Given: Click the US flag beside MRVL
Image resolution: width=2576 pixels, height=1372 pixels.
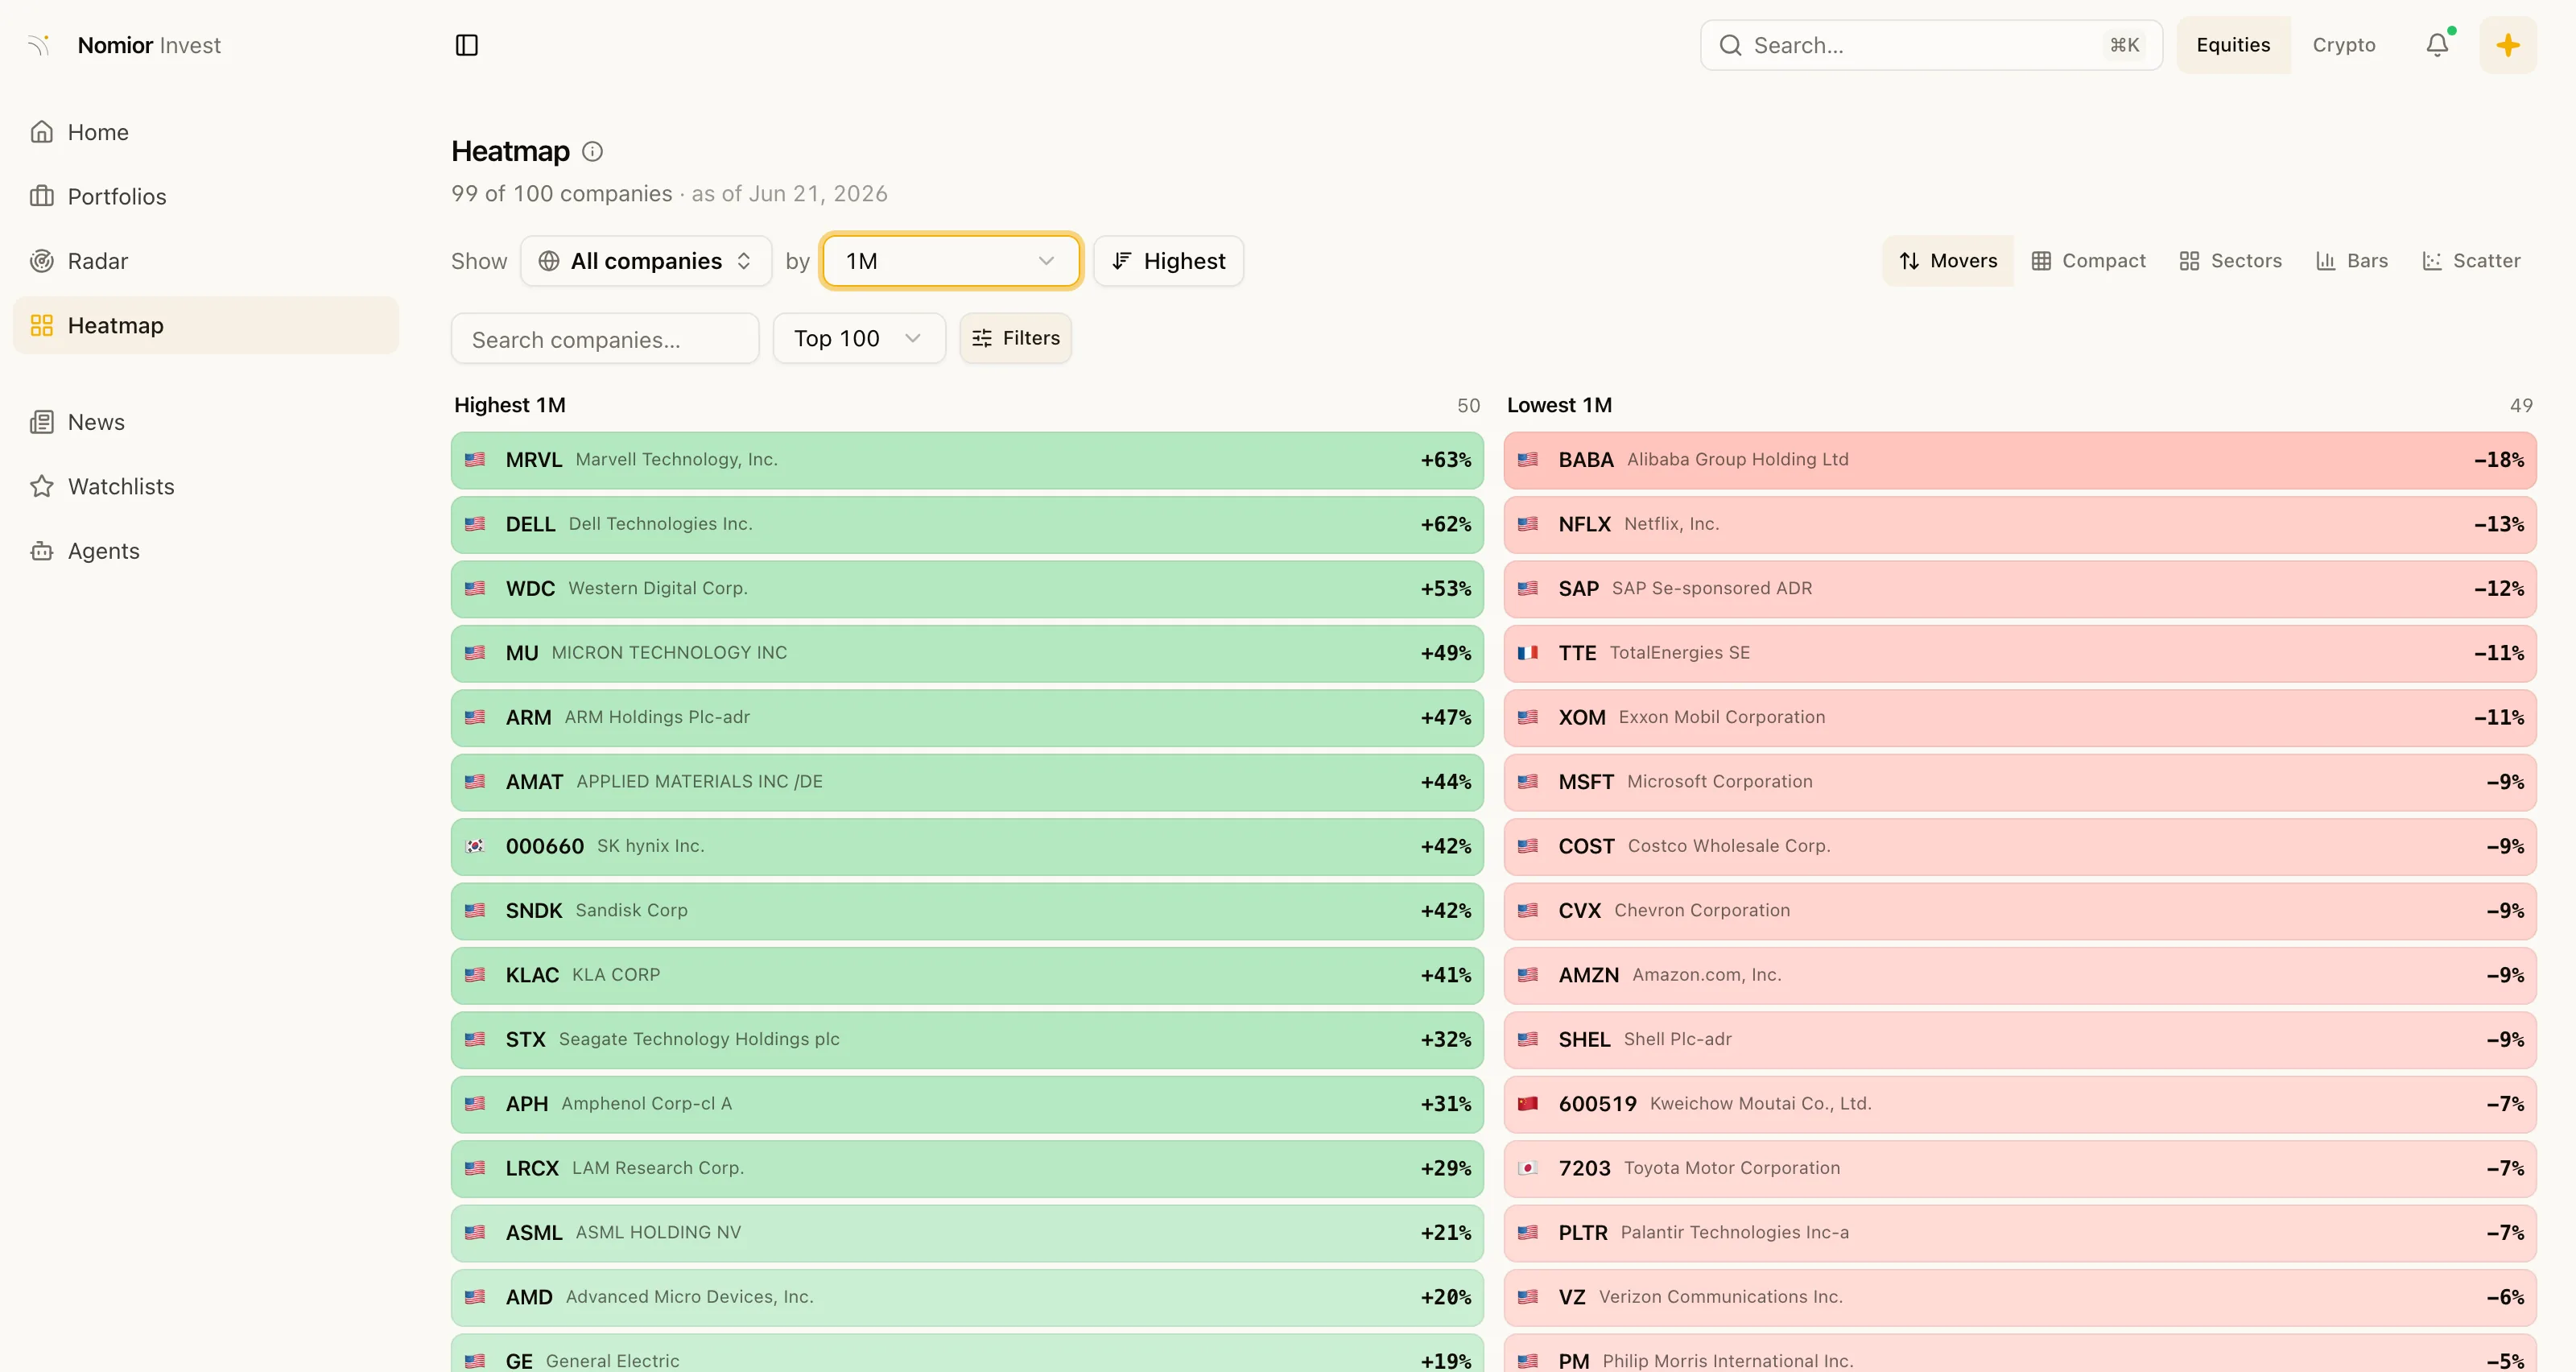Looking at the screenshot, I should (475, 460).
